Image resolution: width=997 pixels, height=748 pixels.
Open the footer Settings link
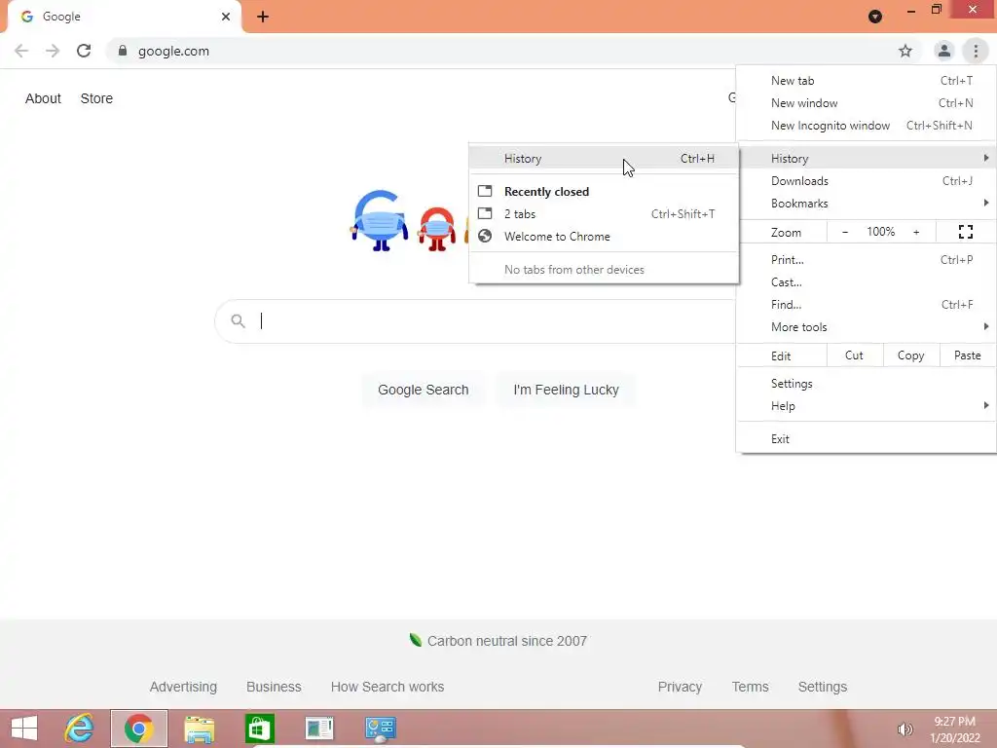point(823,687)
